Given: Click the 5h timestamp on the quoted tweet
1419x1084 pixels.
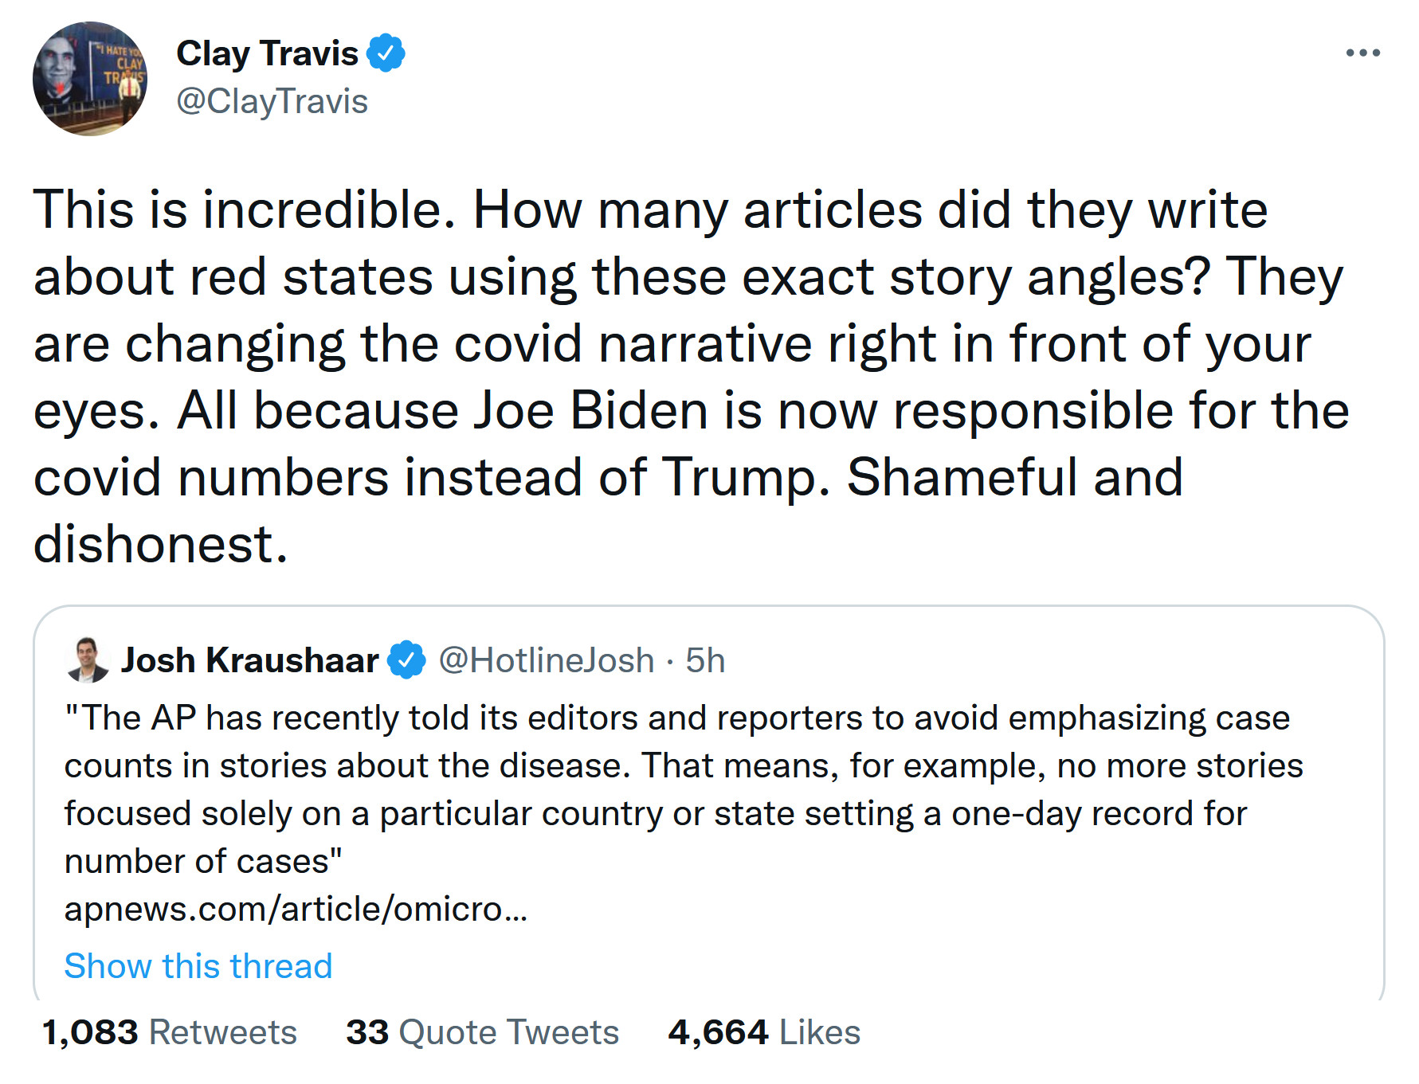Looking at the screenshot, I should (705, 660).
